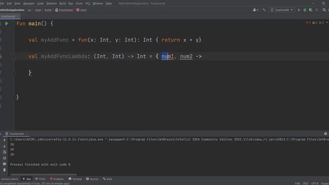Screen dimensions: 329x185
Task: Open the user account icon menu
Action: (255, 10)
